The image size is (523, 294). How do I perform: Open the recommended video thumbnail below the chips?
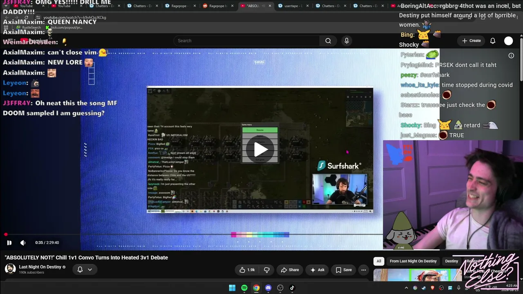418,276
